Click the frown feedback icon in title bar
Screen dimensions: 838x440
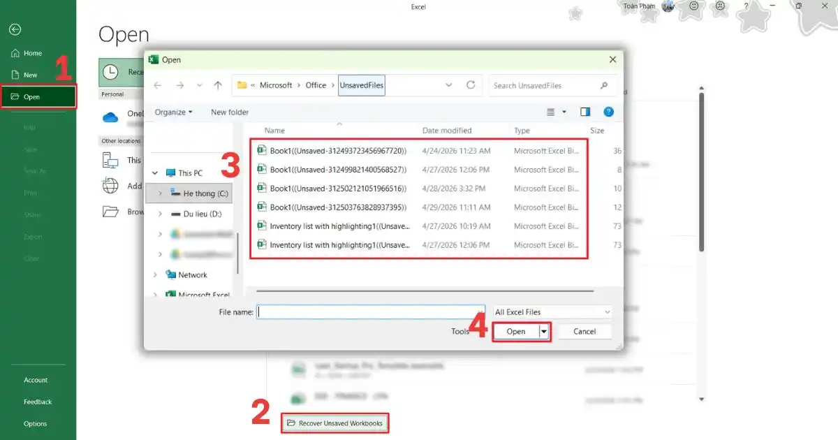(720, 6)
